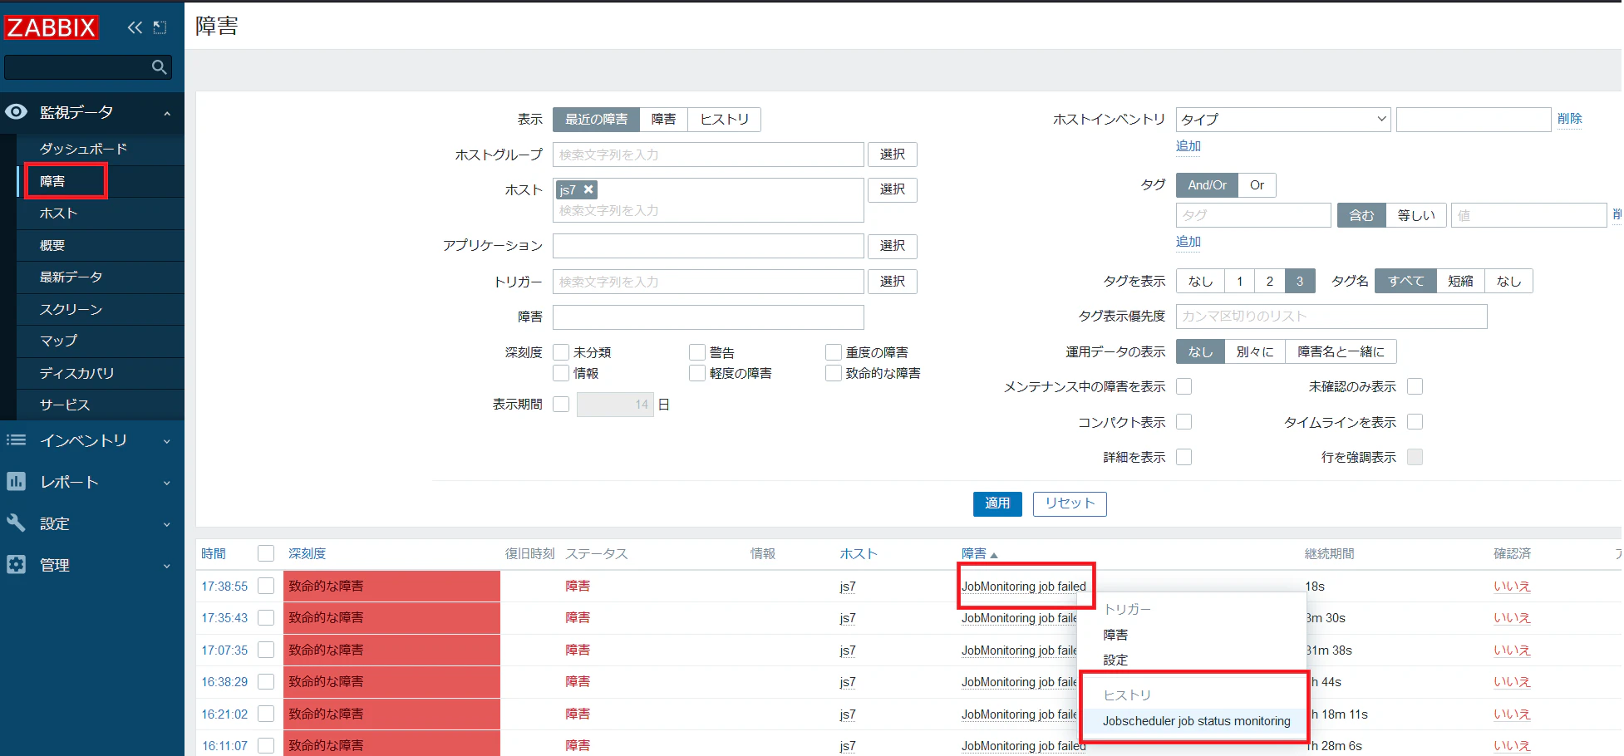
Task: Toggle 未確認のみ表示 checkbox
Action: 1415,386
